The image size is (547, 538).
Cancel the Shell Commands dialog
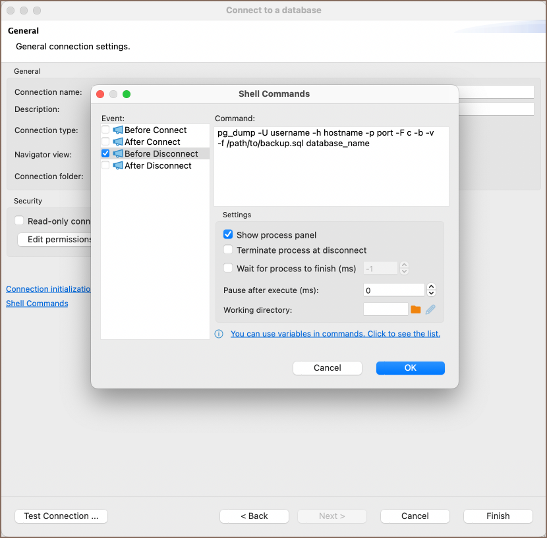327,368
